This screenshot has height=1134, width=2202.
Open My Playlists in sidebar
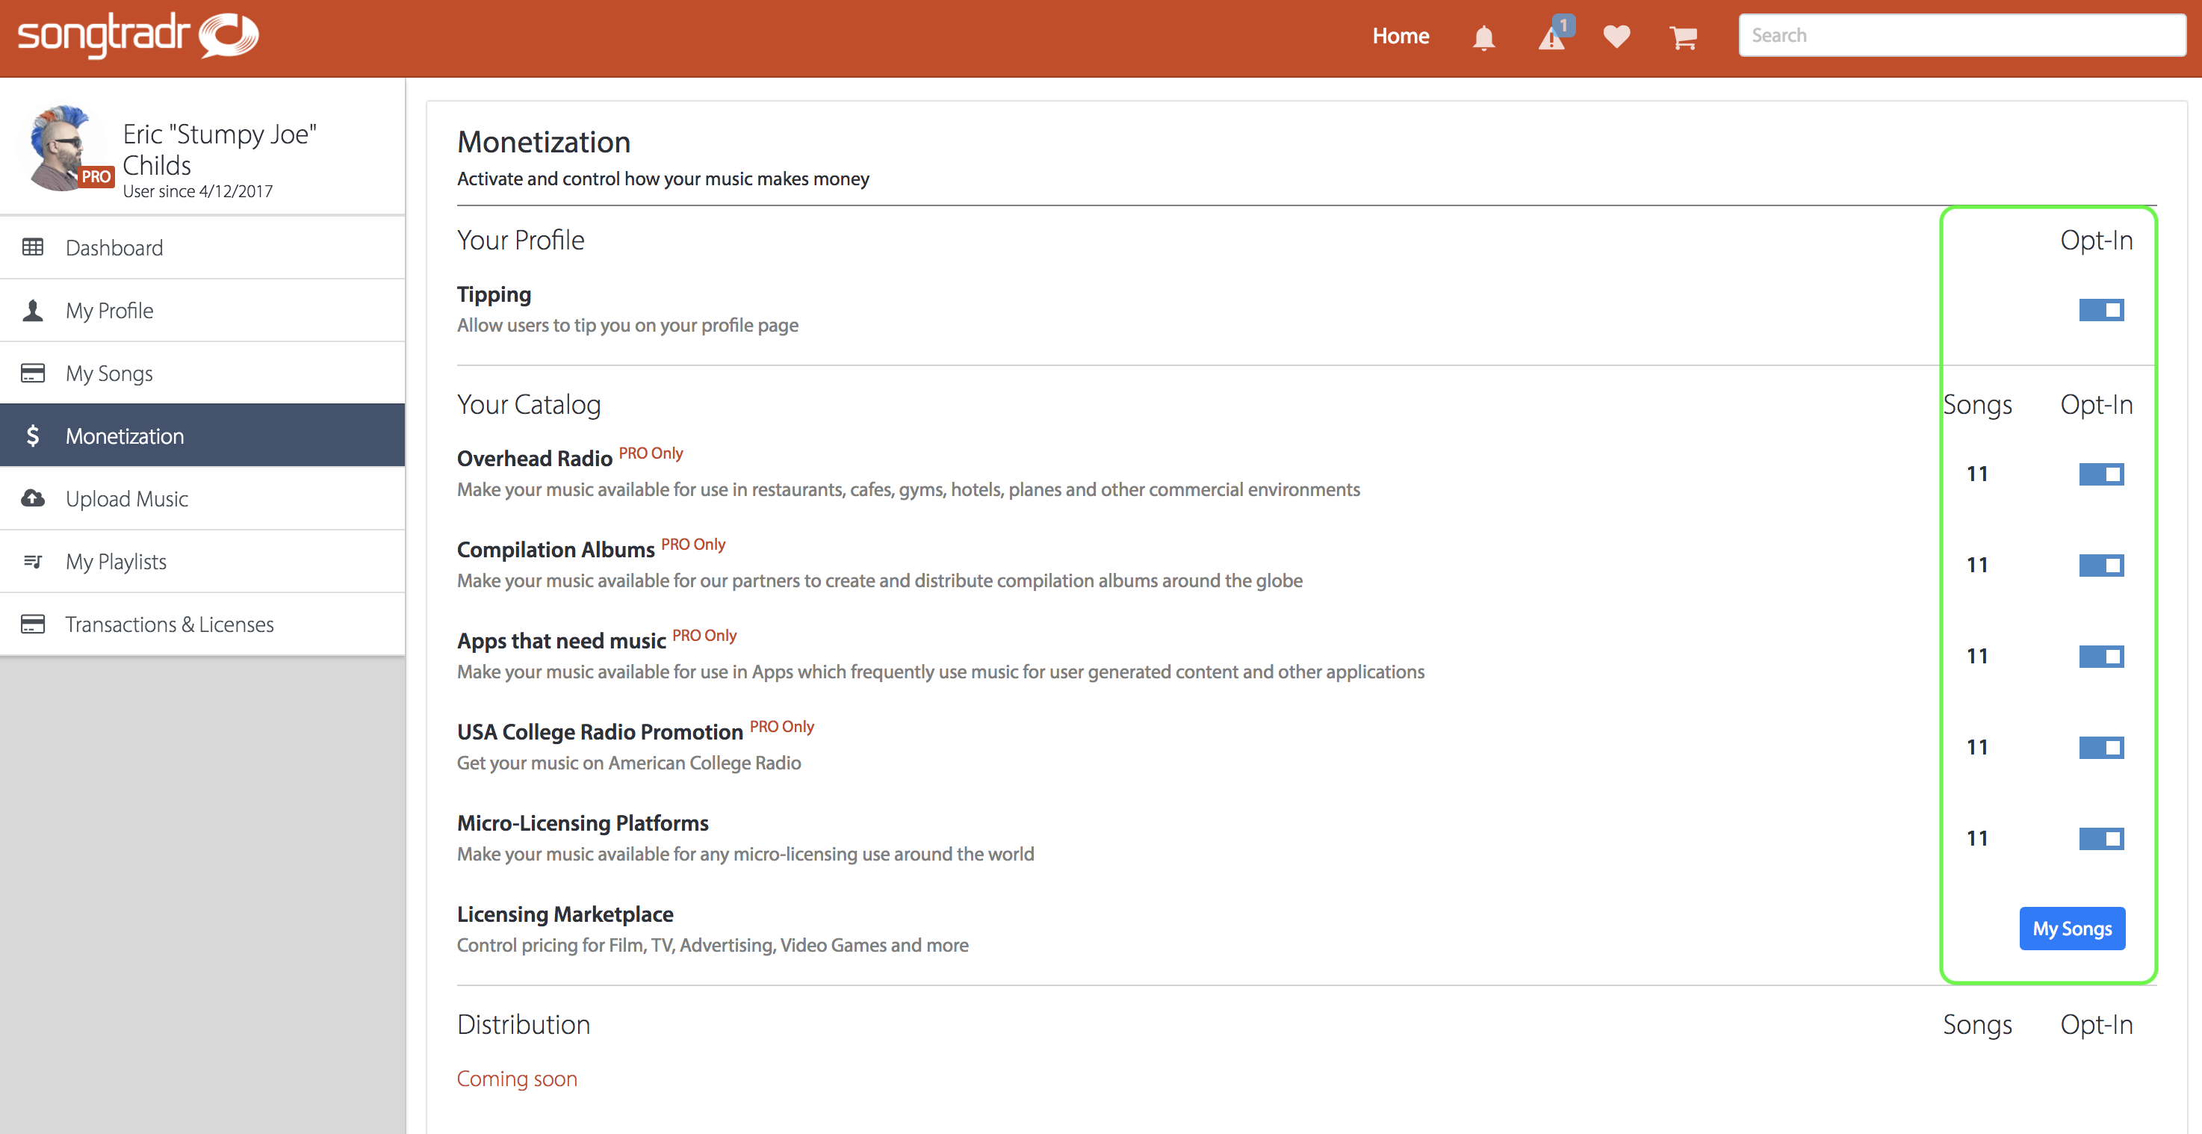click(202, 561)
